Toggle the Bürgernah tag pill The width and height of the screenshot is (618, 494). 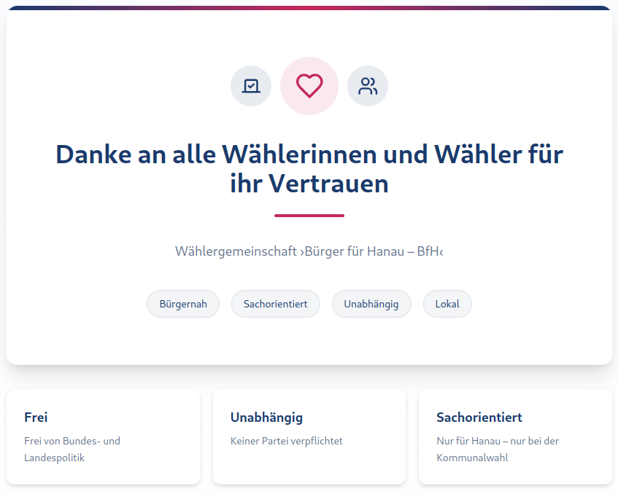[183, 304]
